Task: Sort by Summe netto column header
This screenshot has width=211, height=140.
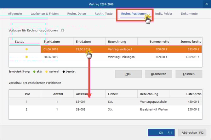Action: pos(154,42)
